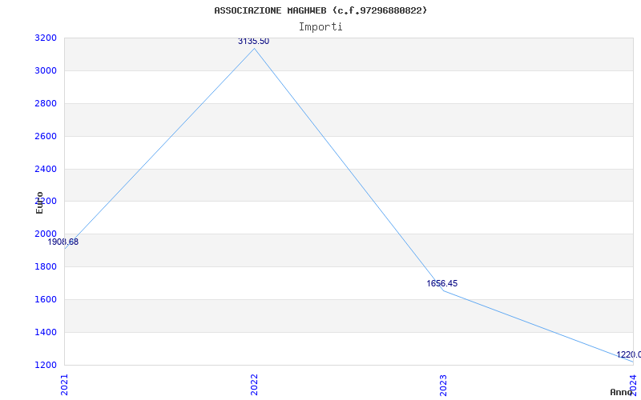Screen dimensions: 641x400
Task: Select the 3135.50 data point label
Action: click(x=253, y=42)
